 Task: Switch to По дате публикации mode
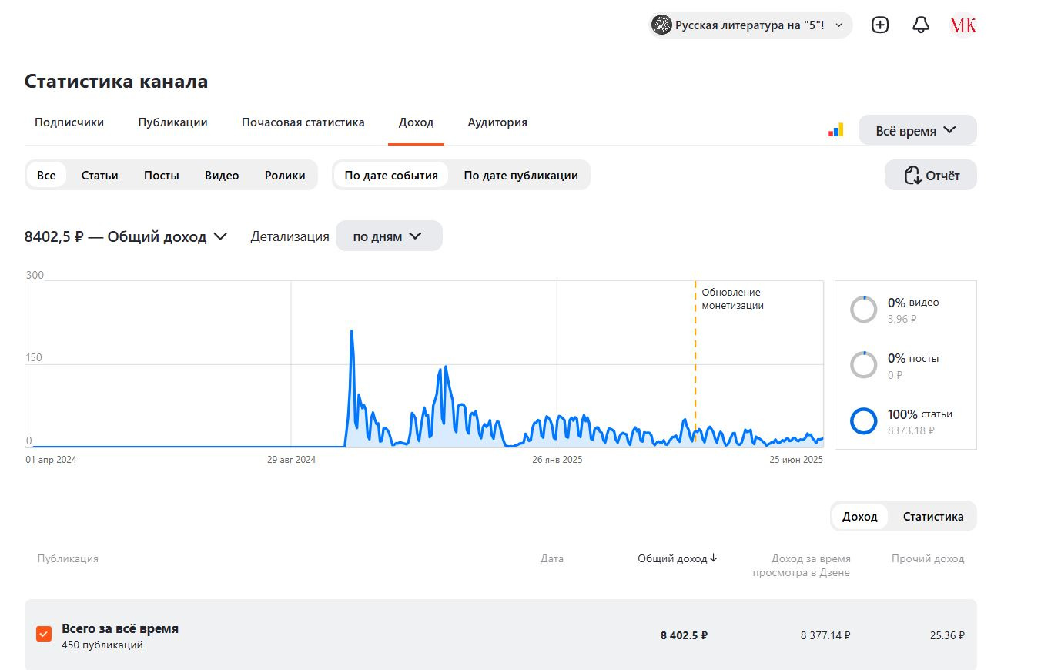[x=520, y=176]
